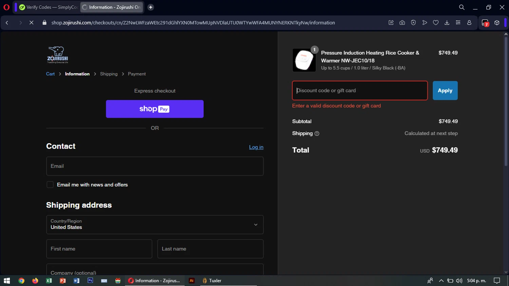Click the Payment breadcrumb step
This screenshot has width=509, height=286.
coord(137,74)
